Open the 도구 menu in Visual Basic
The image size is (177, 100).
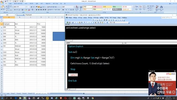click(106, 18)
